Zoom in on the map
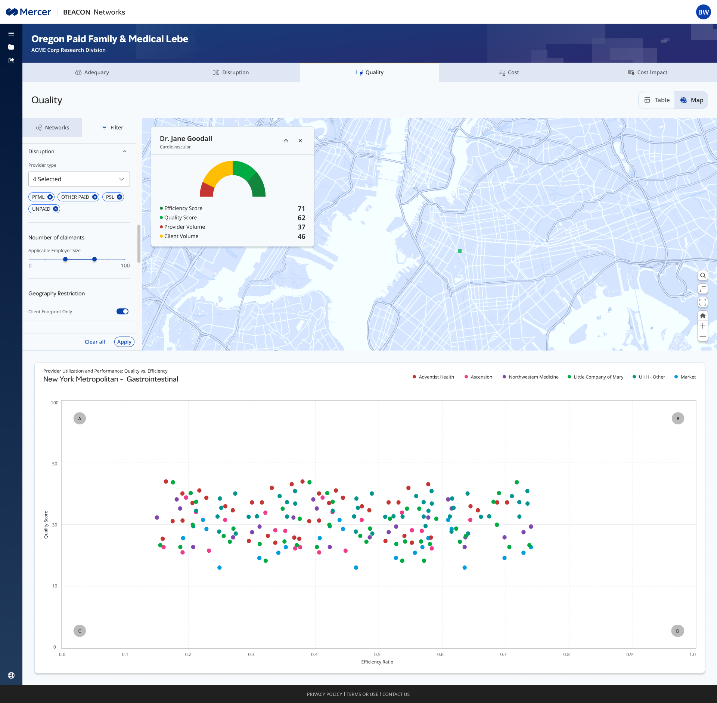The image size is (717, 703). 703,326
